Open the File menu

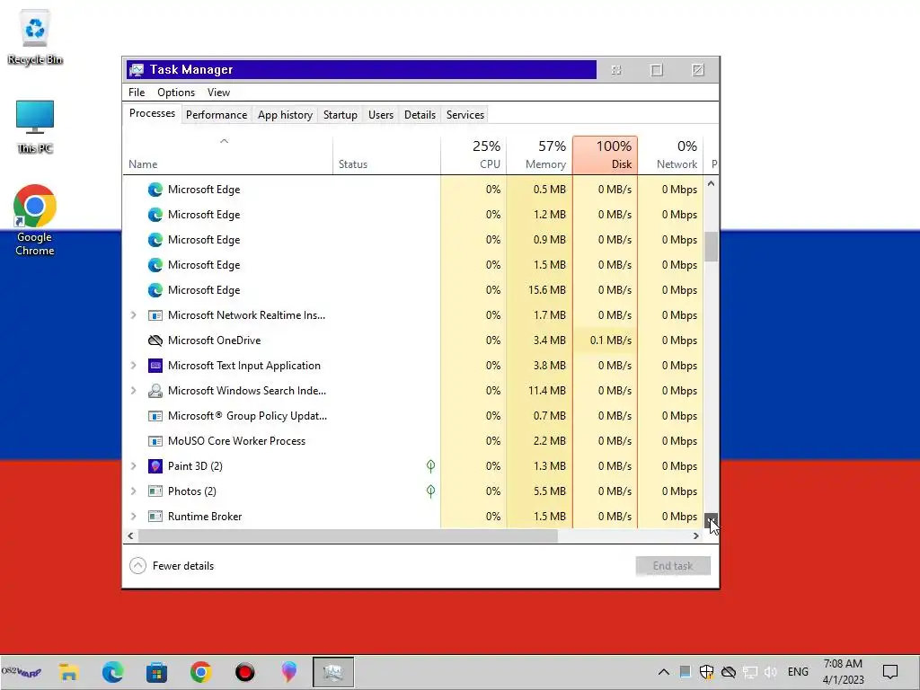click(x=137, y=93)
